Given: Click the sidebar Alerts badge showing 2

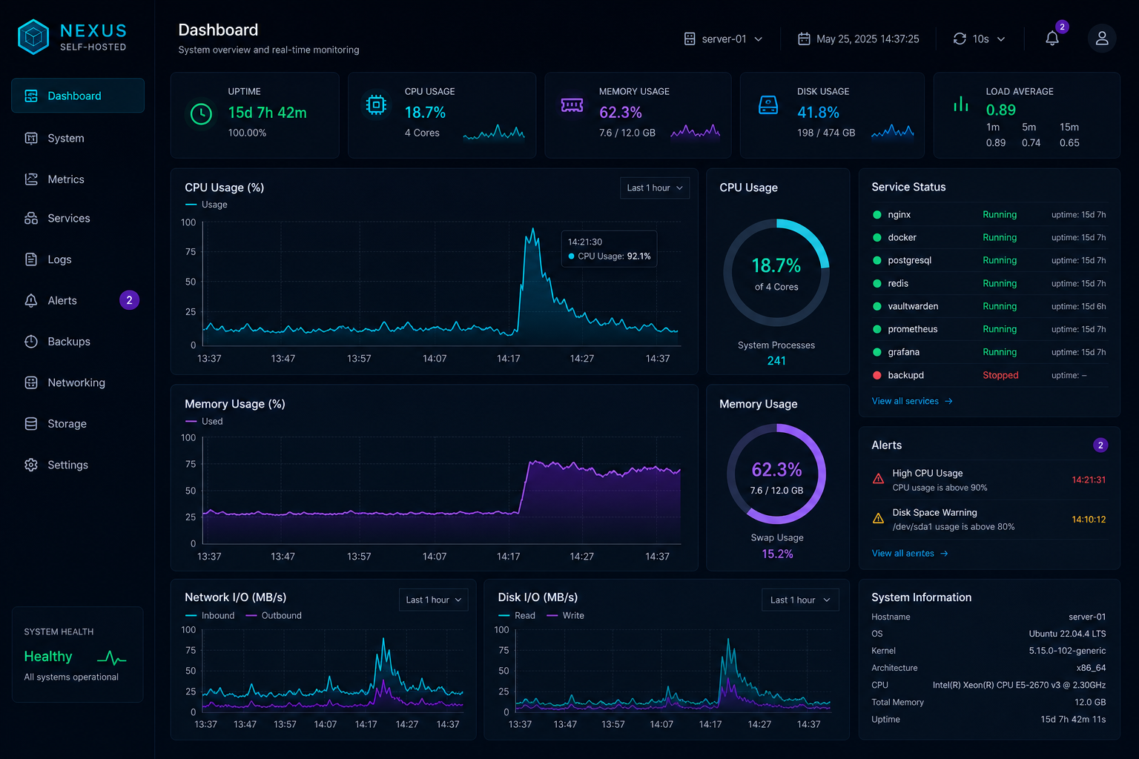Looking at the screenshot, I should coord(129,300).
